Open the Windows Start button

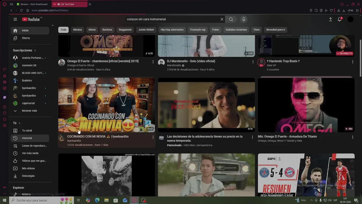(x=5, y=200)
